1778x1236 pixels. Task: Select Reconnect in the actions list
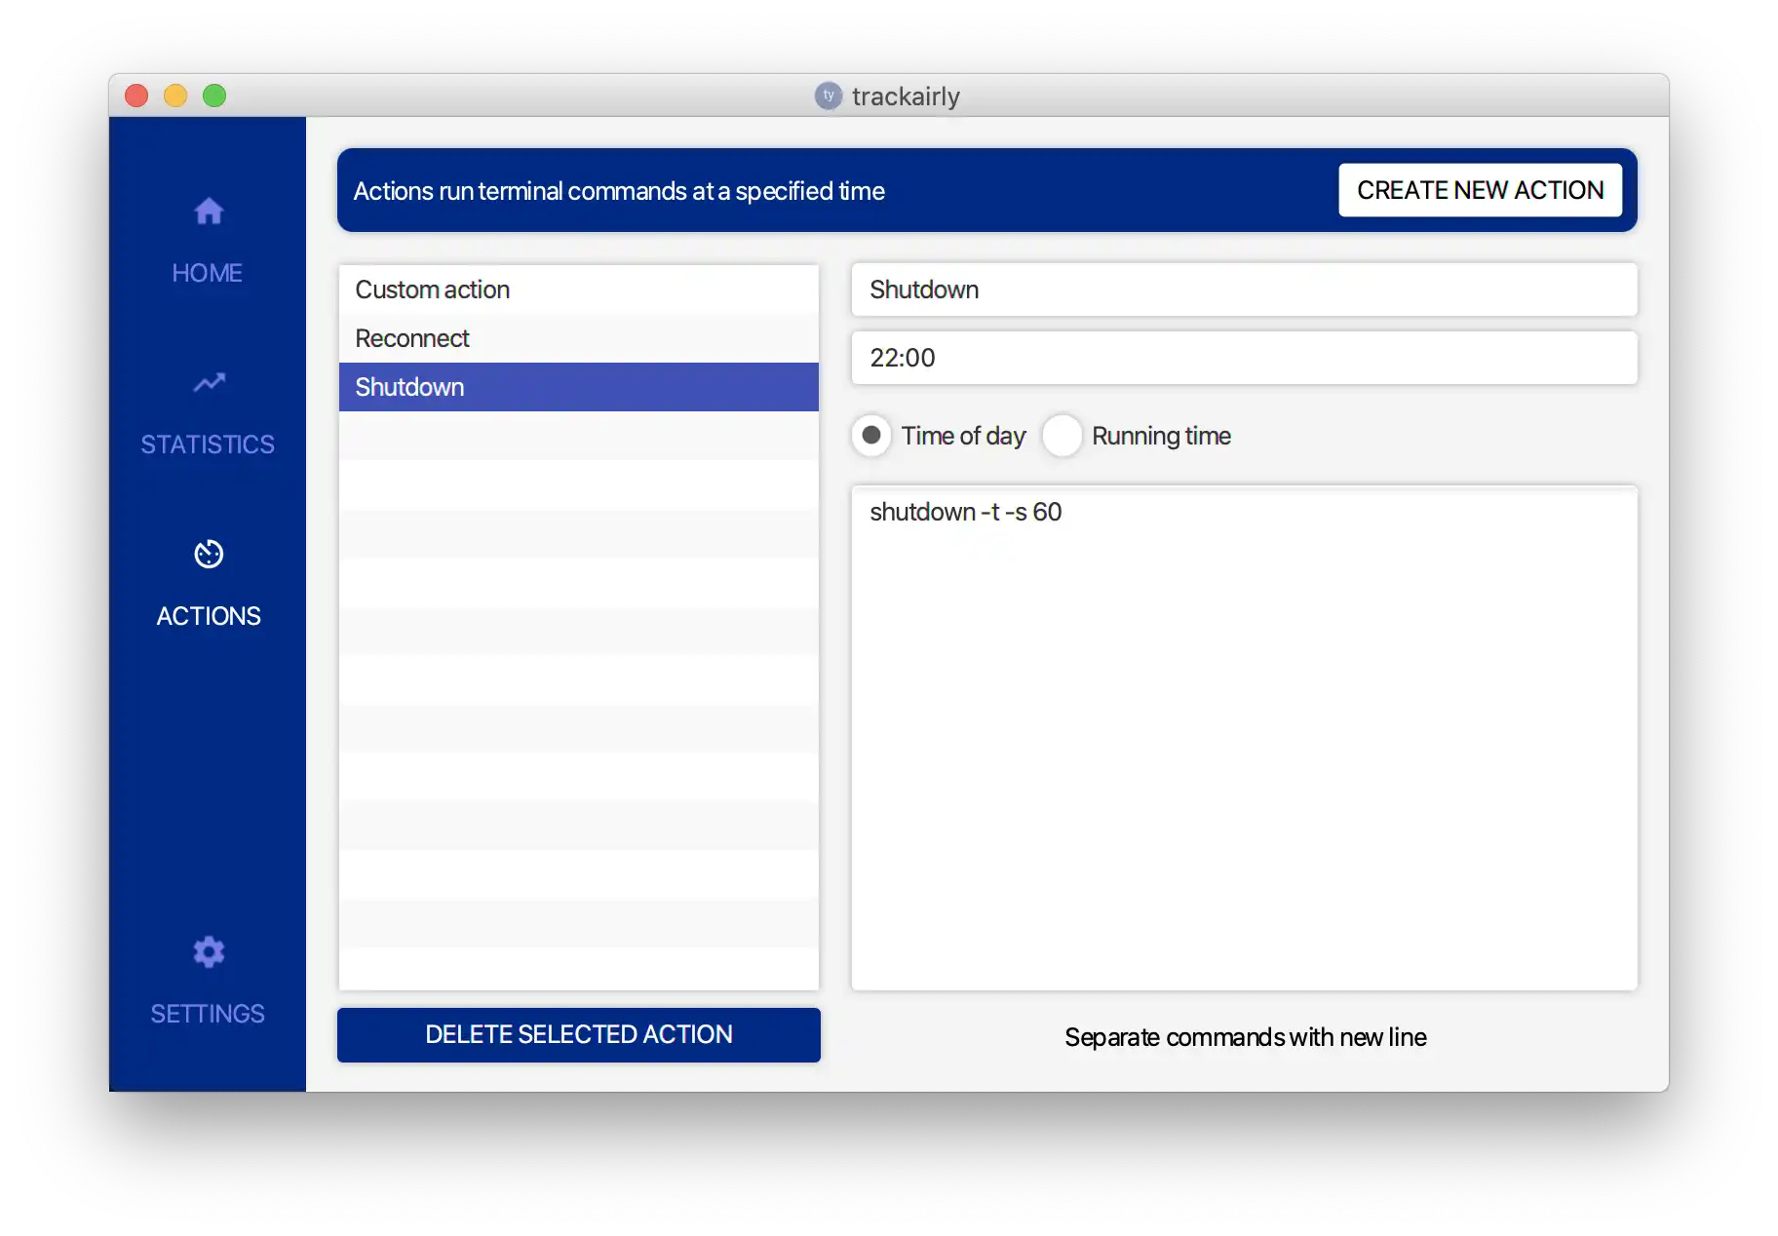pos(579,338)
